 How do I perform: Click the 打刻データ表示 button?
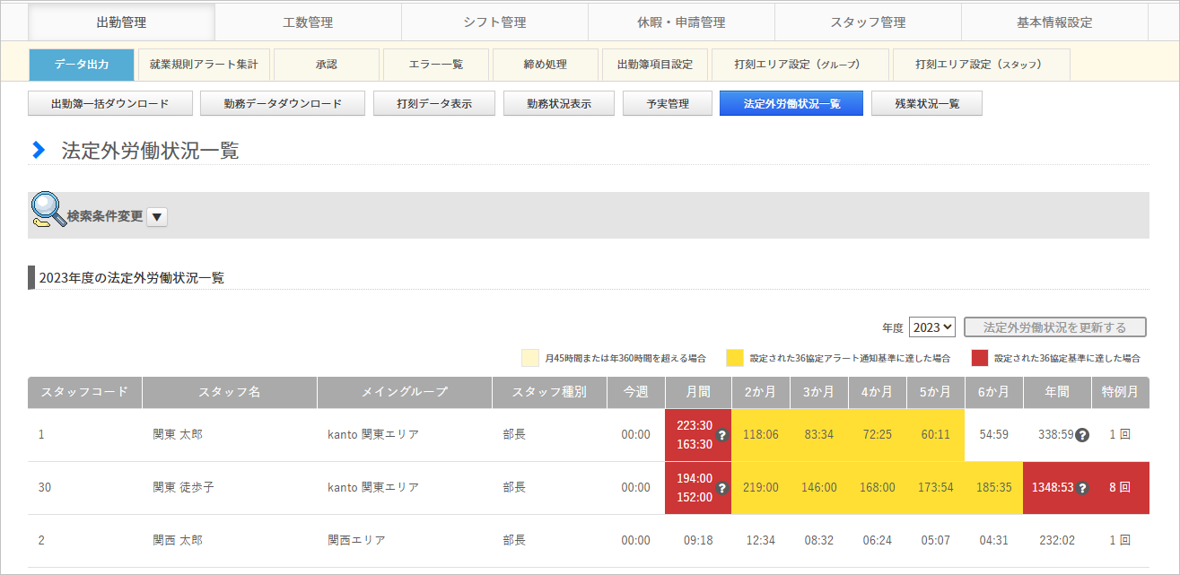434,104
